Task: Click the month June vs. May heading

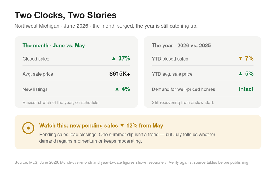Action: [x=54, y=46]
